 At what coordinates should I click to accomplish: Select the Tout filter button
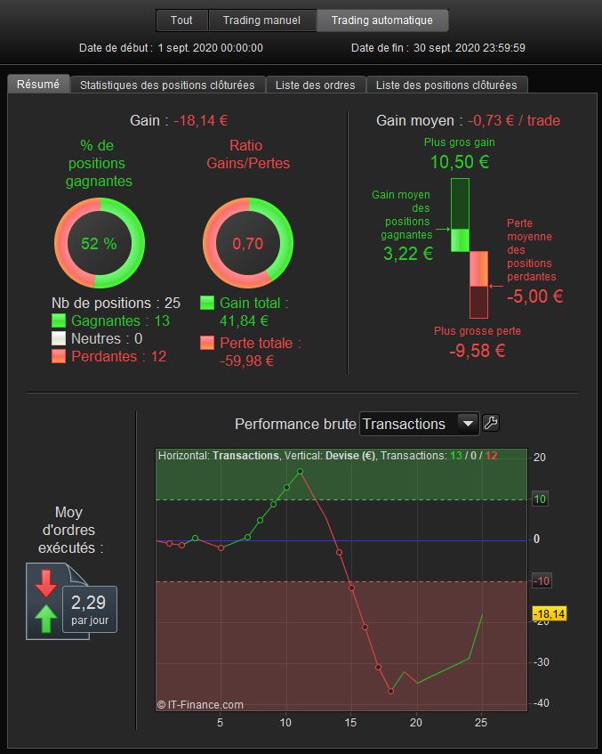(181, 20)
